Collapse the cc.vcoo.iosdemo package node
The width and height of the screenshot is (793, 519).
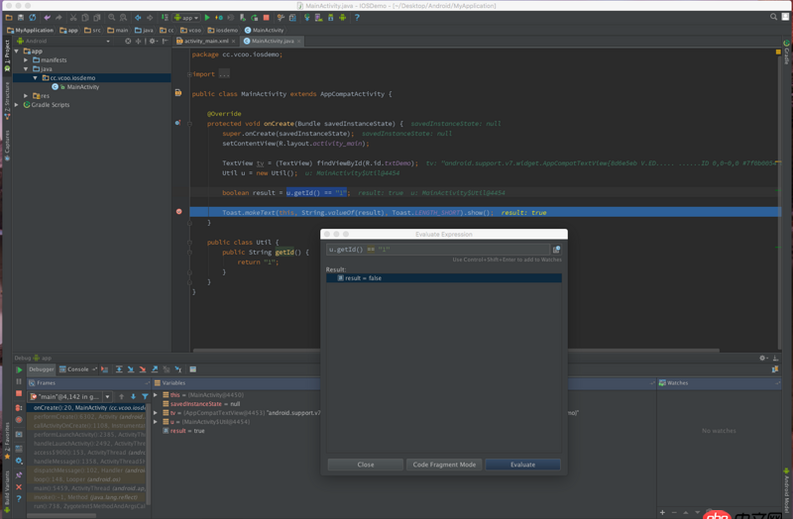(x=37, y=78)
